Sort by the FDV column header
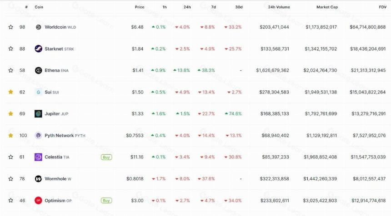The image size is (391, 216). 382,7
